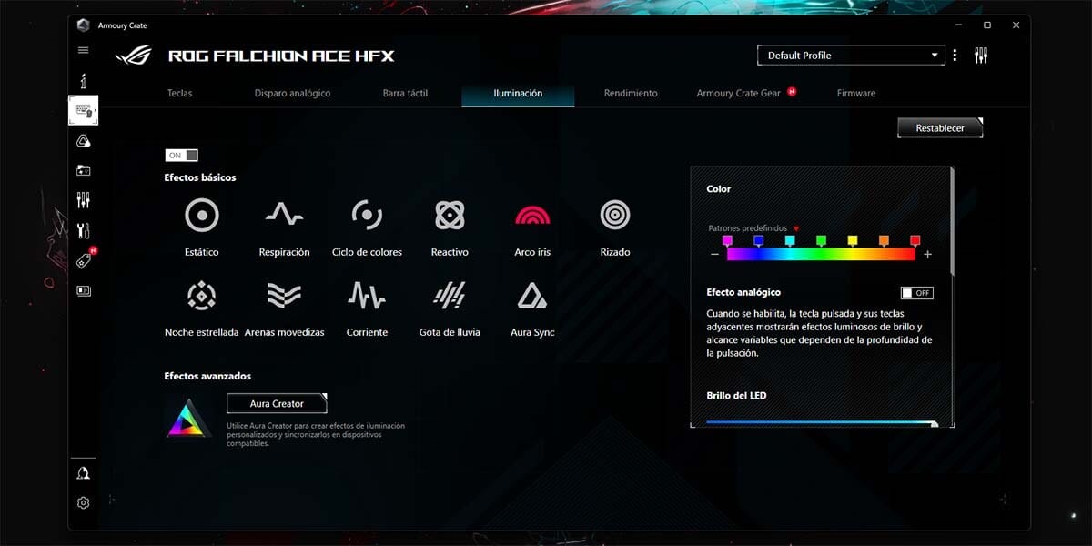
Task: Click the Efectos avanzados heading
Action: click(x=207, y=376)
